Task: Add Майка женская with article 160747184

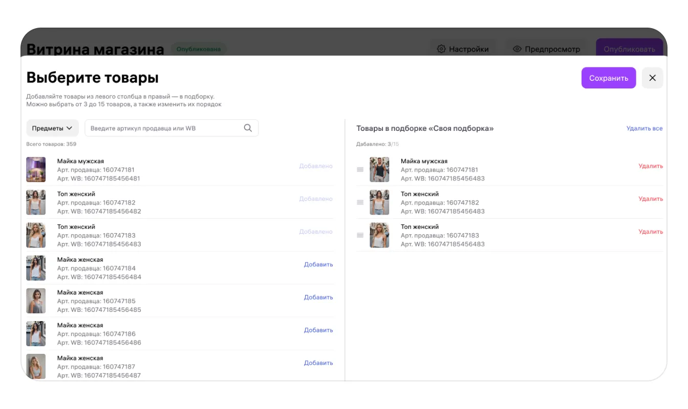Action: (x=318, y=264)
